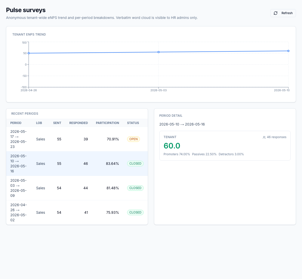The width and height of the screenshot is (302, 279).
Task: Click the people icon beside 46 responses
Action: coord(264,137)
